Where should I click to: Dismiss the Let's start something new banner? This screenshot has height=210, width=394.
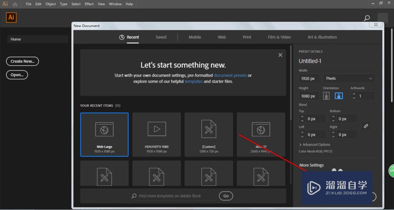pyautogui.click(x=280, y=55)
